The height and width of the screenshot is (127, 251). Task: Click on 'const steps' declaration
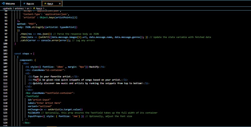point(22,54)
